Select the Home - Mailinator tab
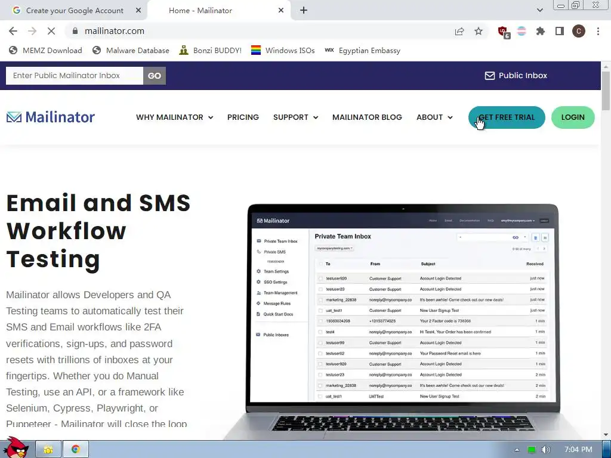 (x=220, y=11)
